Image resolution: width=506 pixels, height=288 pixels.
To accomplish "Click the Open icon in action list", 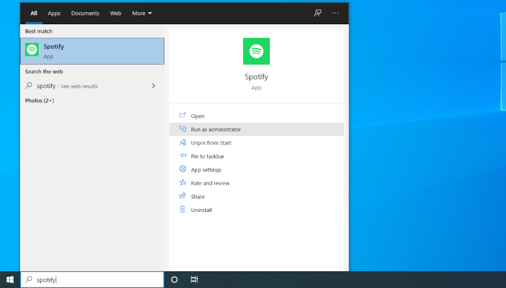I will click(x=183, y=115).
